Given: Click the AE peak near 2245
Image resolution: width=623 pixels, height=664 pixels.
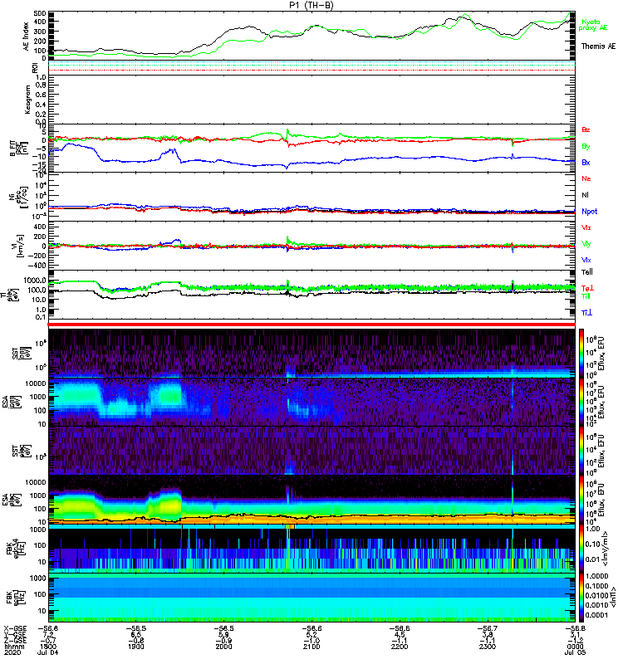Looking at the screenshot, I should 466,16.
